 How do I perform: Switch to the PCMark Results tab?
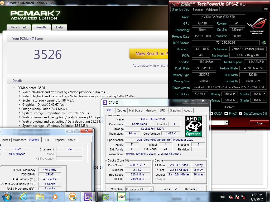tap(41, 27)
